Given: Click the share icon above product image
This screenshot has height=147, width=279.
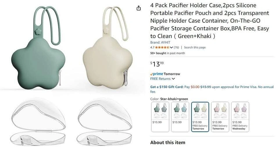Looking at the screenshot, I should click(x=139, y=8).
